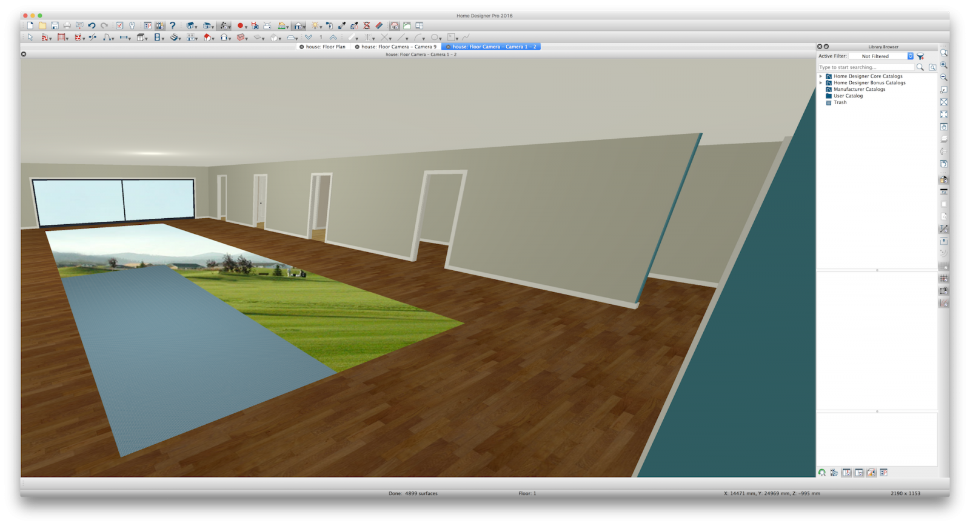
Task: Switch to Floor Camera - Camera 9 tab
Action: (x=398, y=47)
